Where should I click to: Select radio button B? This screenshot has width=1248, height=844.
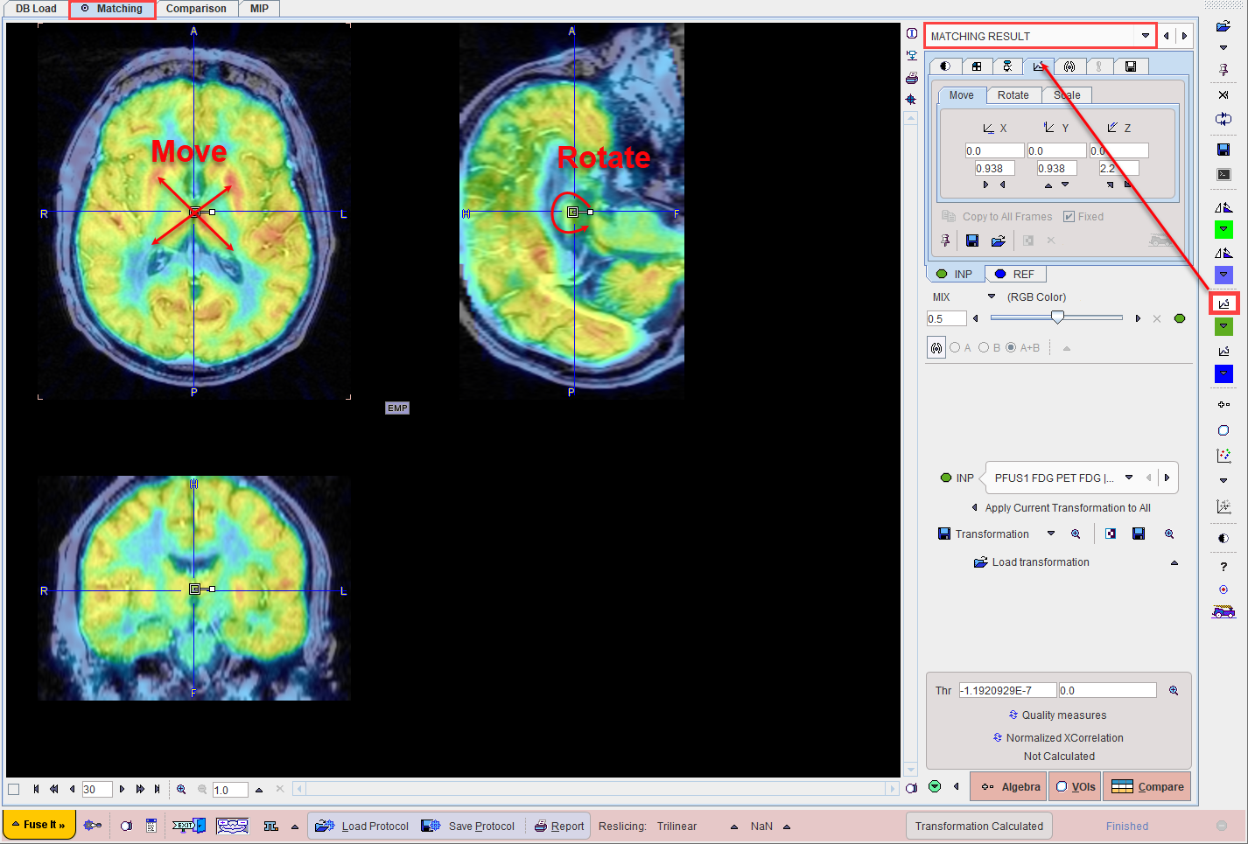coord(984,347)
